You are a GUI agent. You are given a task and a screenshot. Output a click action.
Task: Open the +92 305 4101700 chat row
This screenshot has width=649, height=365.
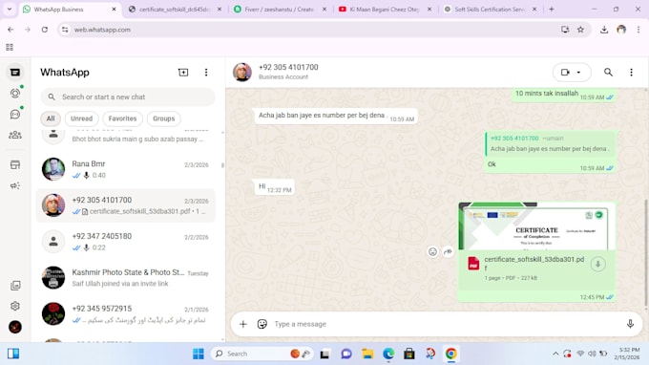click(x=126, y=205)
